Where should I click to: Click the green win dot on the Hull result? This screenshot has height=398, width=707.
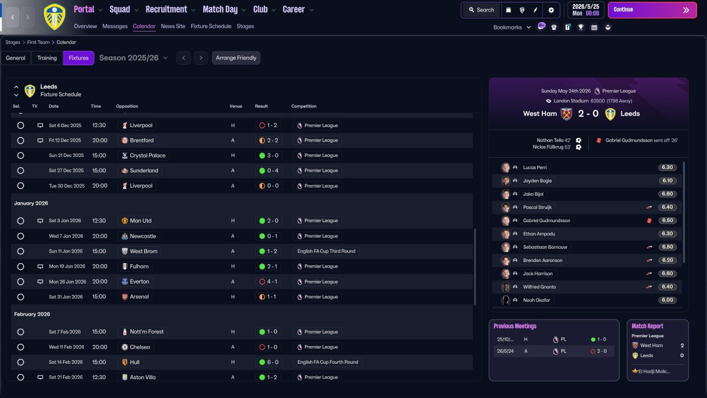(262, 362)
